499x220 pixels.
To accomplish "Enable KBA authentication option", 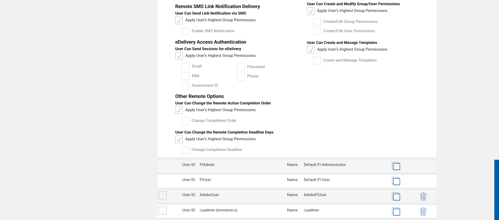I will 185,76.
